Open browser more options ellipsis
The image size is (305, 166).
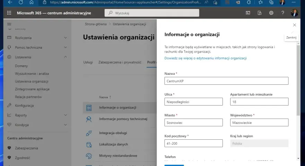point(294,2)
